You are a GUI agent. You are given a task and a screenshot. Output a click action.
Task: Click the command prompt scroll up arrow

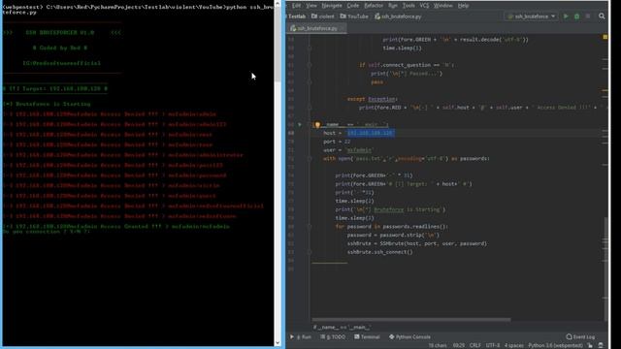(278, 4)
